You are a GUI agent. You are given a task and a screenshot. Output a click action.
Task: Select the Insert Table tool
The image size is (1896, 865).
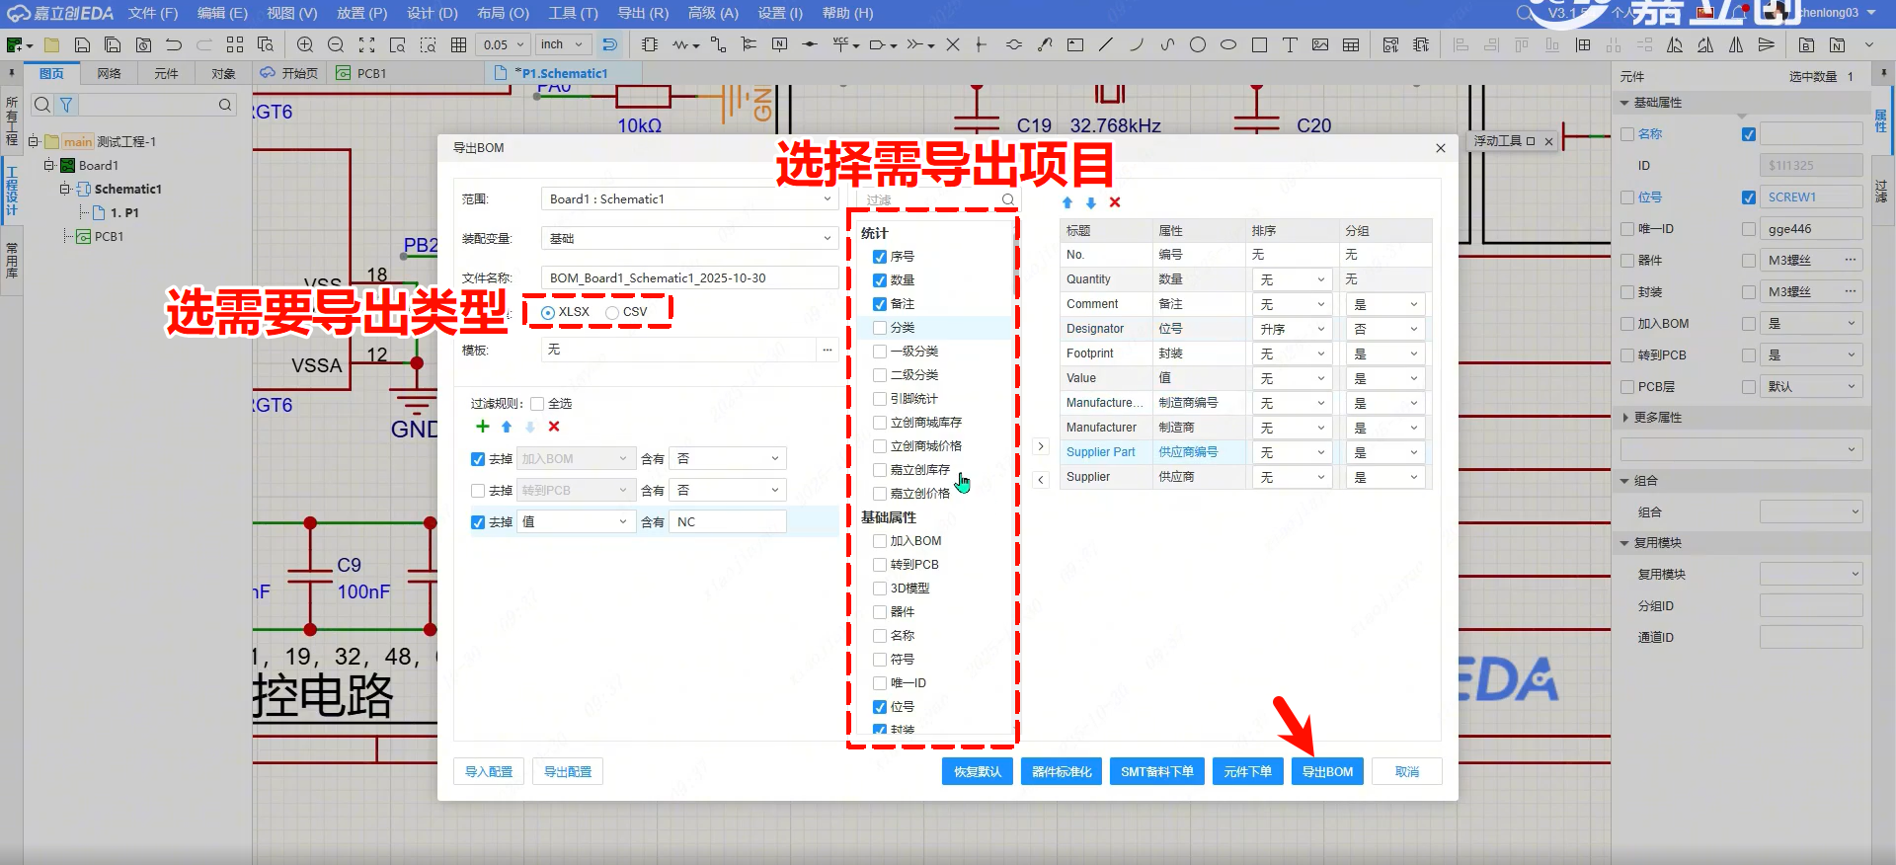1351,44
